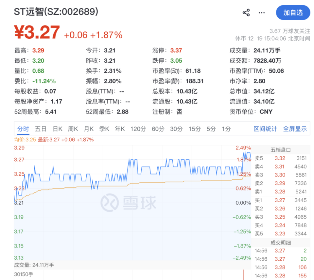Open the 全屏显示 fullscreen chart link
This screenshot has height=280, width=314.
(x=295, y=129)
